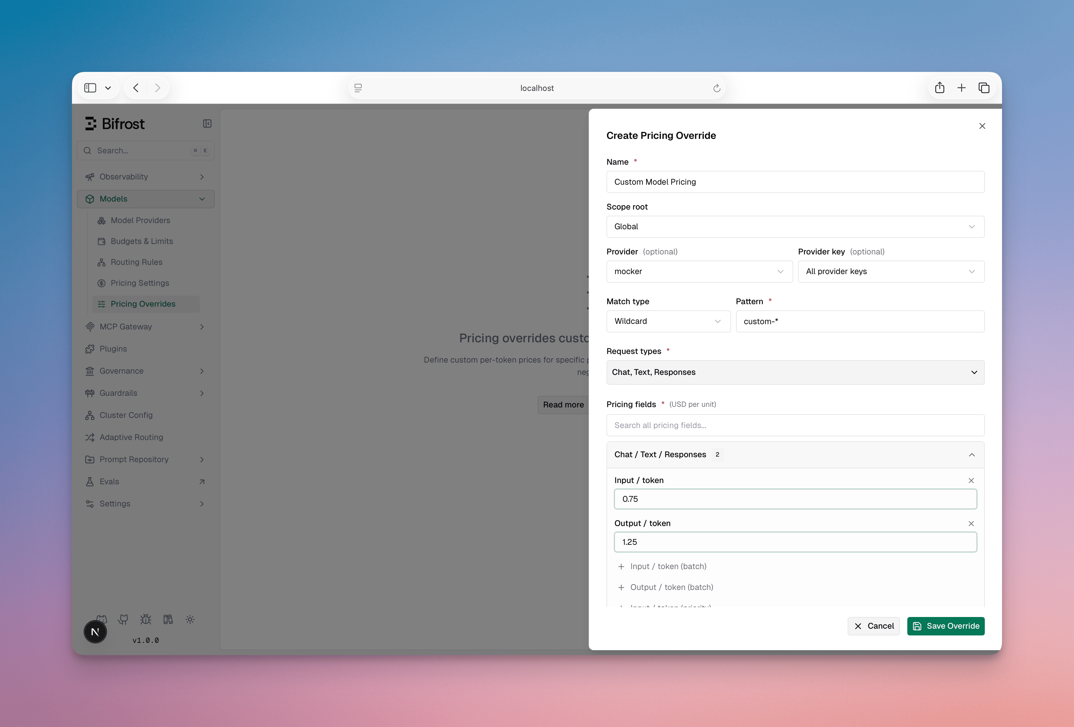Open Adaptive Routing page
Image resolution: width=1074 pixels, height=727 pixels.
[x=145, y=437]
